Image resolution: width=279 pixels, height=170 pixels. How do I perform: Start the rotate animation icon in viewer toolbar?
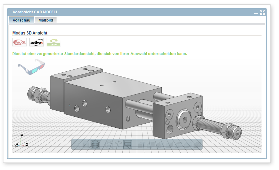119,144
